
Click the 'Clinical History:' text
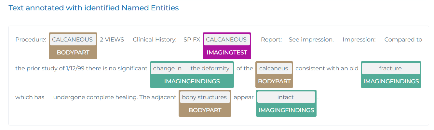(155, 40)
